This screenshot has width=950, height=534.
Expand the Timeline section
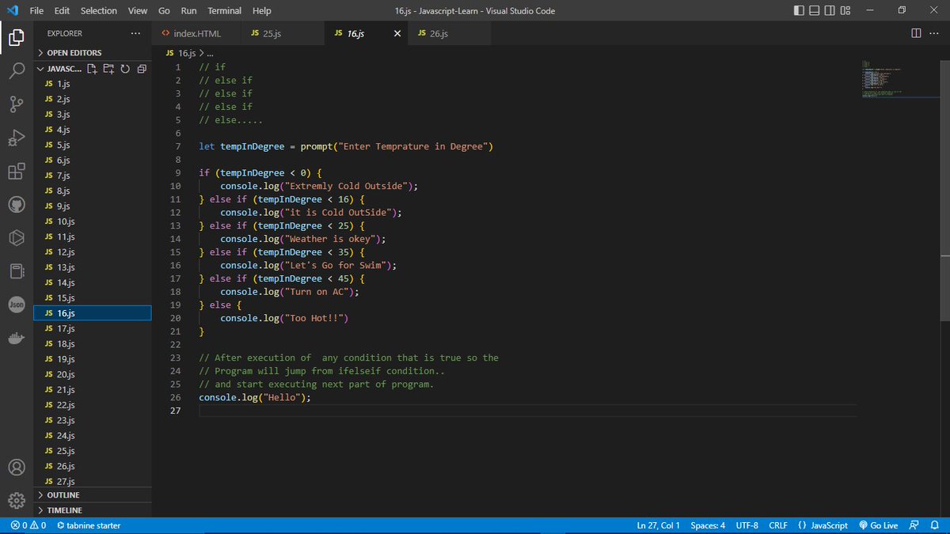(x=93, y=510)
